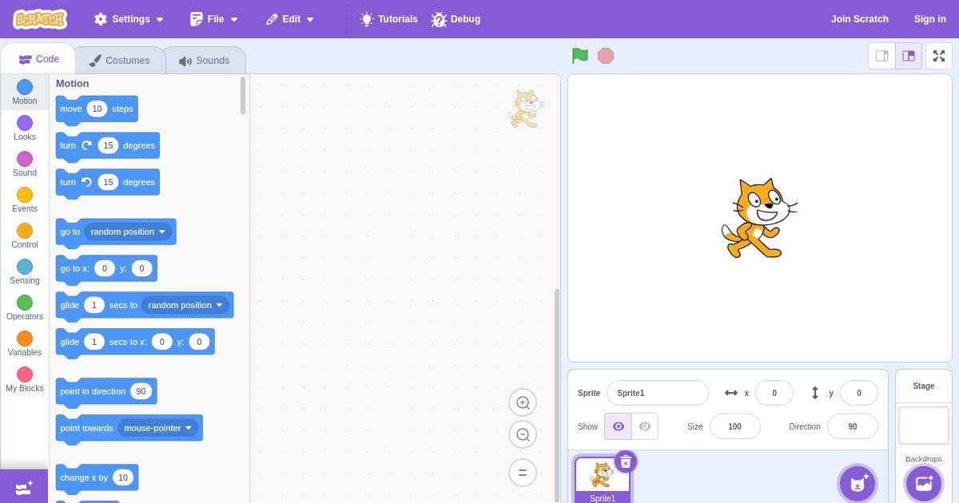Click the red stop sign button
Screen dimensions: 959x503
[606, 56]
